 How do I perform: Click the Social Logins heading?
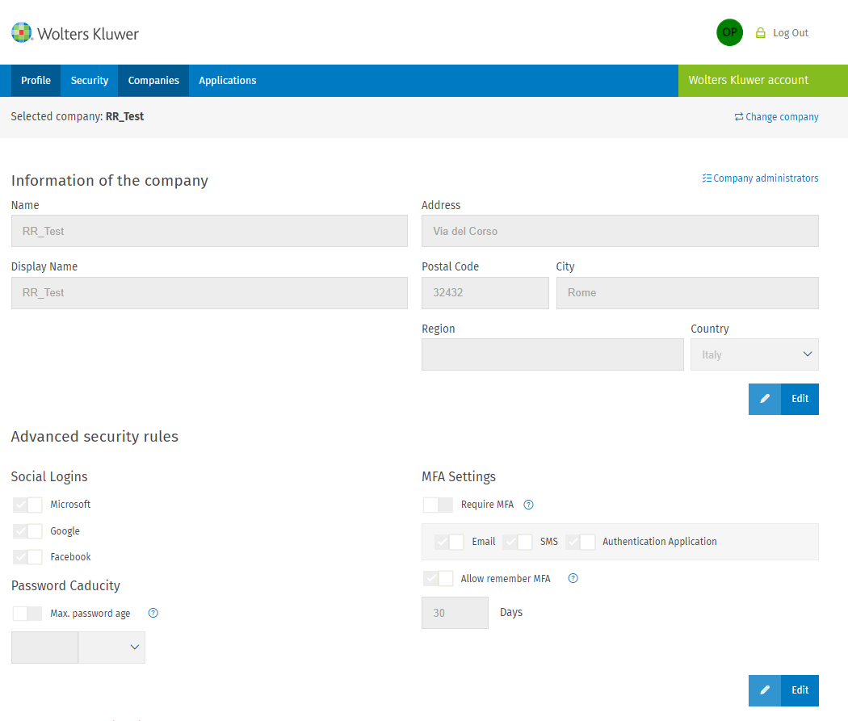49,476
